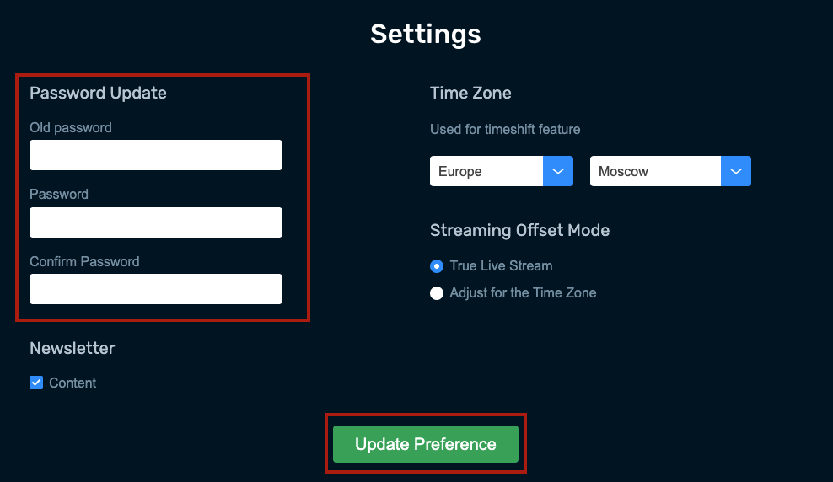This screenshot has width=833, height=482.
Task: Click the blue chevron on Europe dropdown
Action: [x=557, y=171]
